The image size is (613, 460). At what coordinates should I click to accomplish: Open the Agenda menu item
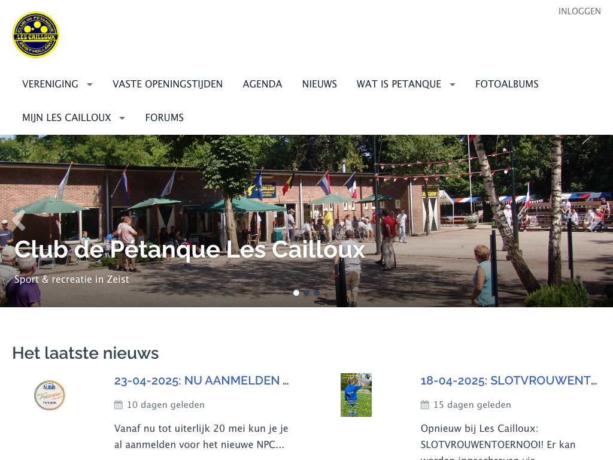tap(262, 84)
